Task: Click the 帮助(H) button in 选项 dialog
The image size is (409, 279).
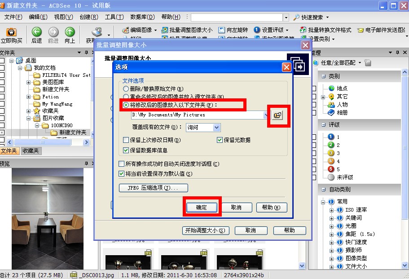Action: tap(272, 208)
